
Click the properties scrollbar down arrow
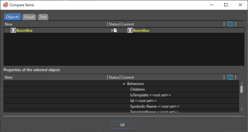241,109
